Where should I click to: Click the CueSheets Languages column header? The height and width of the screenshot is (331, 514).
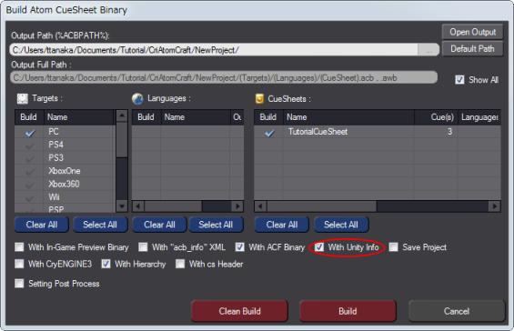coord(479,117)
